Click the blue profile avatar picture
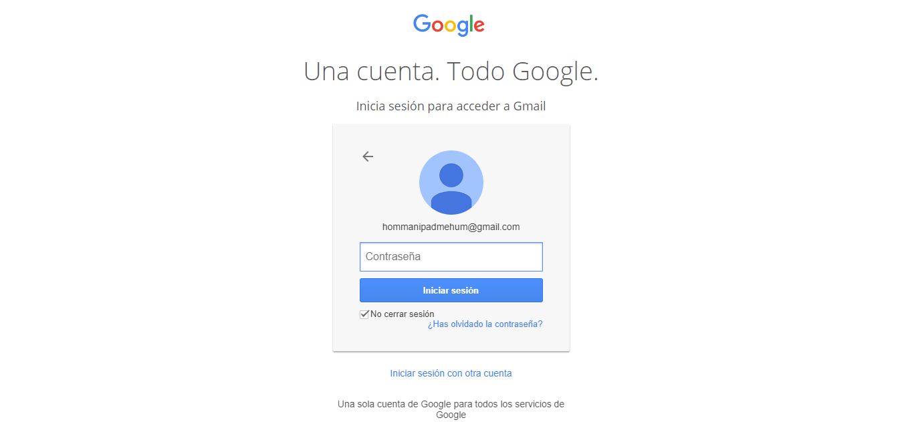 [x=451, y=183]
